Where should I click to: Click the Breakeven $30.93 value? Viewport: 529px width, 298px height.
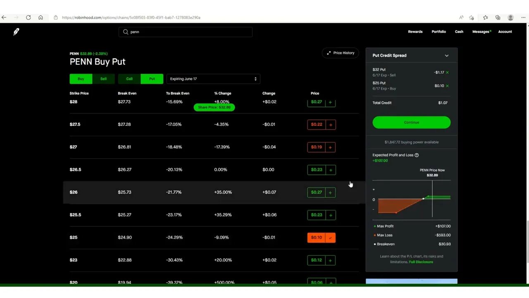(444, 244)
